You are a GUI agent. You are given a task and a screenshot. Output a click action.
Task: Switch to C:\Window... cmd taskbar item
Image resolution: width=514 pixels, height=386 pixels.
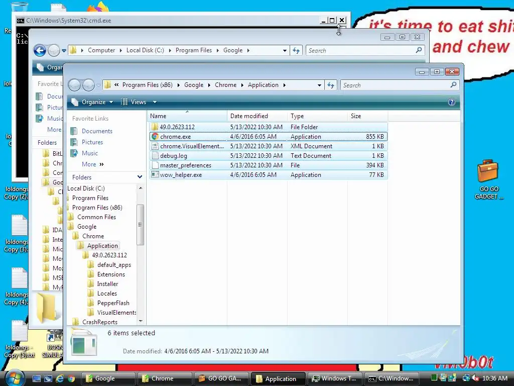pyautogui.click(x=392, y=378)
